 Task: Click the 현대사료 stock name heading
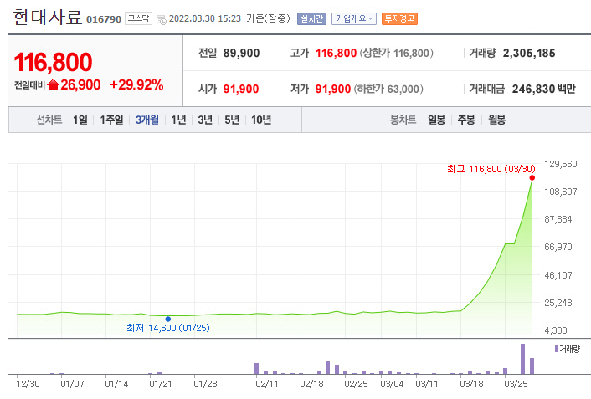click(x=47, y=18)
